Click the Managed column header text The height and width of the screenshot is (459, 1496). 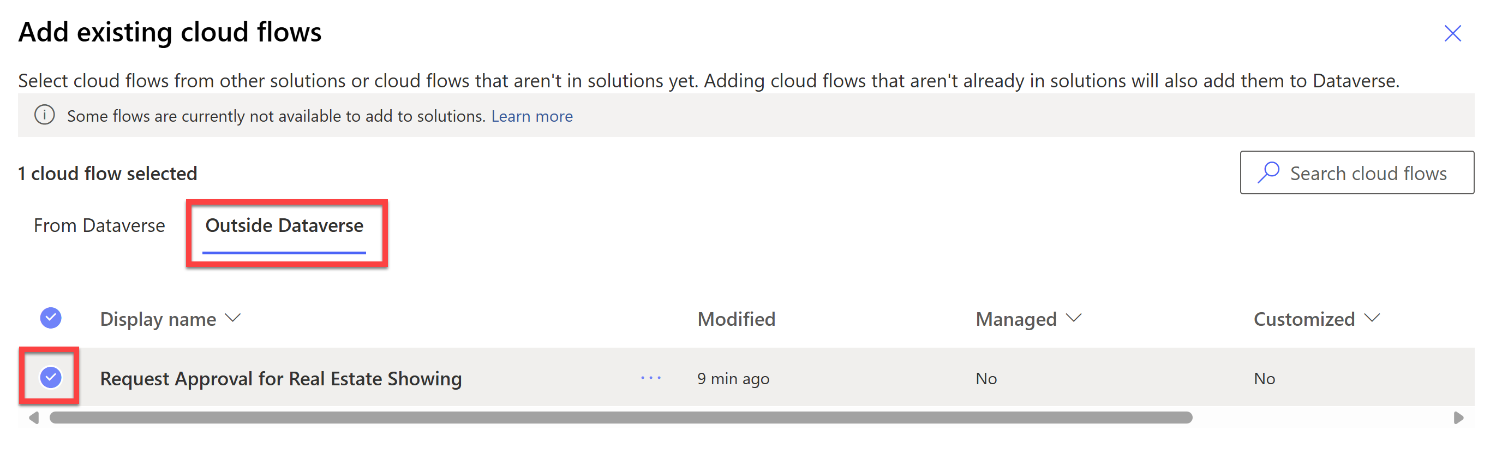(1016, 319)
